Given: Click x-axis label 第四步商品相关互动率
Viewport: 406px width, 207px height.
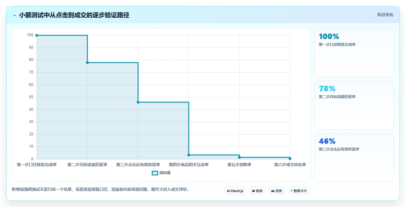Looking at the screenshot, I should pyautogui.click(x=189, y=165).
